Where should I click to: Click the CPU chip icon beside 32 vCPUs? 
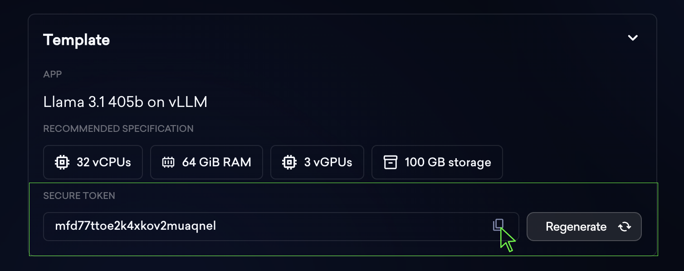62,162
